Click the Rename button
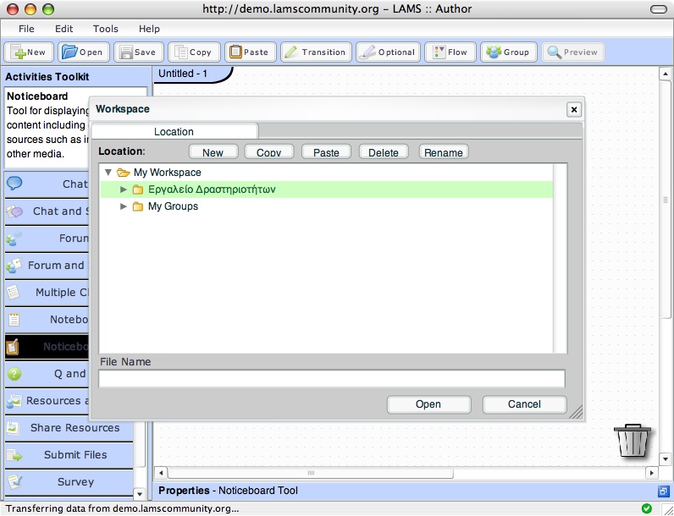This screenshot has height=516, width=674. (x=444, y=152)
